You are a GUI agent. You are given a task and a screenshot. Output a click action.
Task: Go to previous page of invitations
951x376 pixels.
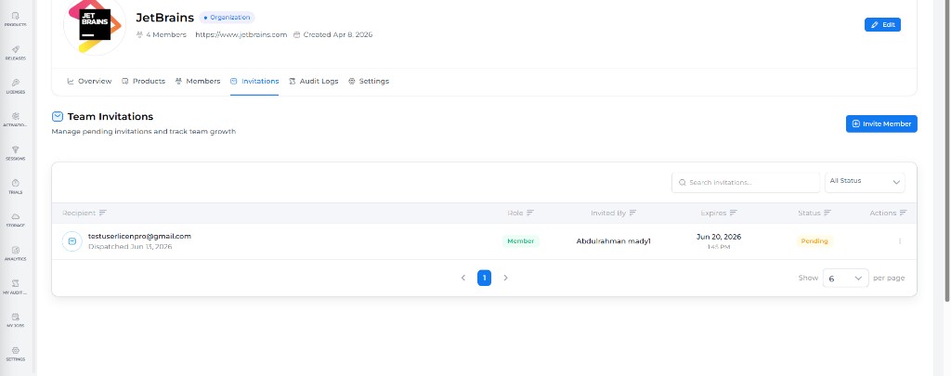(x=463, y=278)
